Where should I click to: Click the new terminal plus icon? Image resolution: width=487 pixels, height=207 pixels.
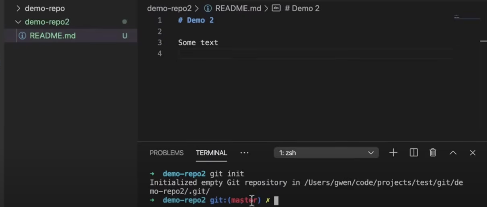coord(393,153)
